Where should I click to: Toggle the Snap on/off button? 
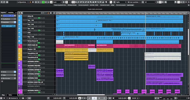pos(111,2)
